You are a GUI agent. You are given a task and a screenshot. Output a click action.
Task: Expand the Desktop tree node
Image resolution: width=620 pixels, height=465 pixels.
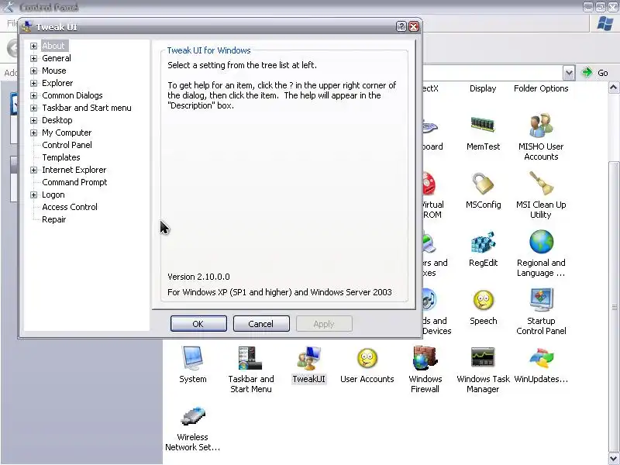[33, 120]
